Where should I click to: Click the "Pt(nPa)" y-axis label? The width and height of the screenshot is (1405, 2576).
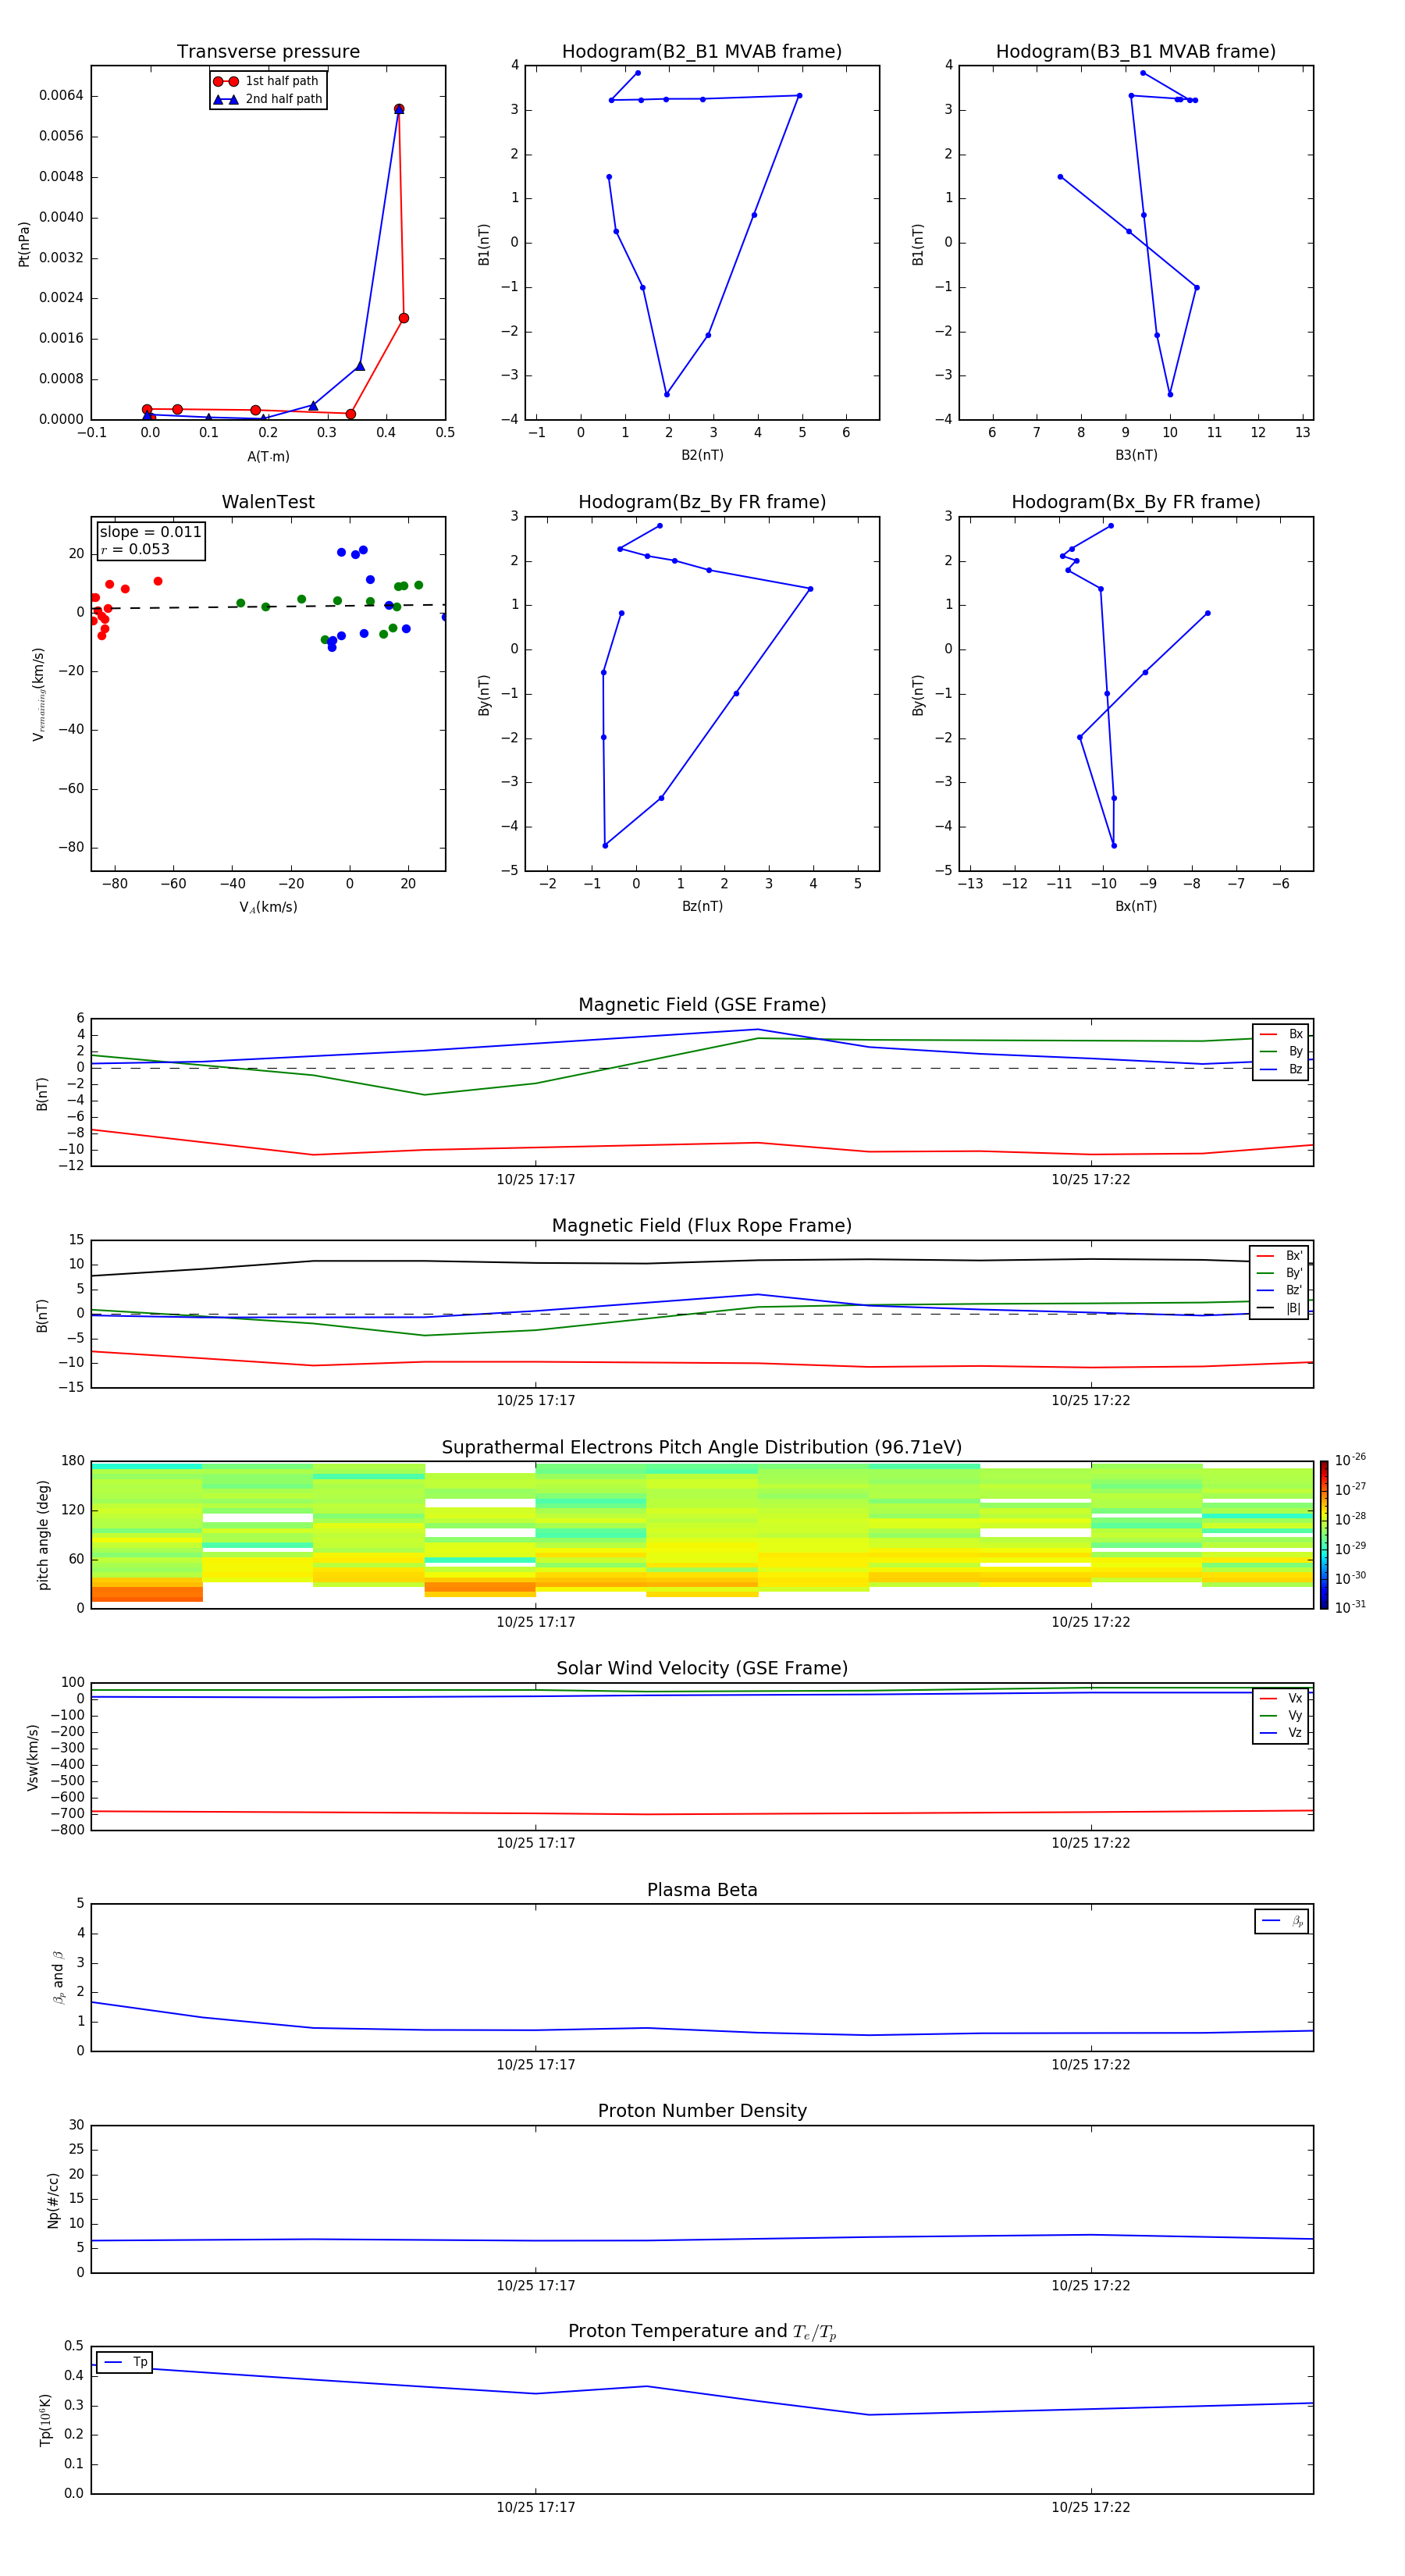coord(24,243)
